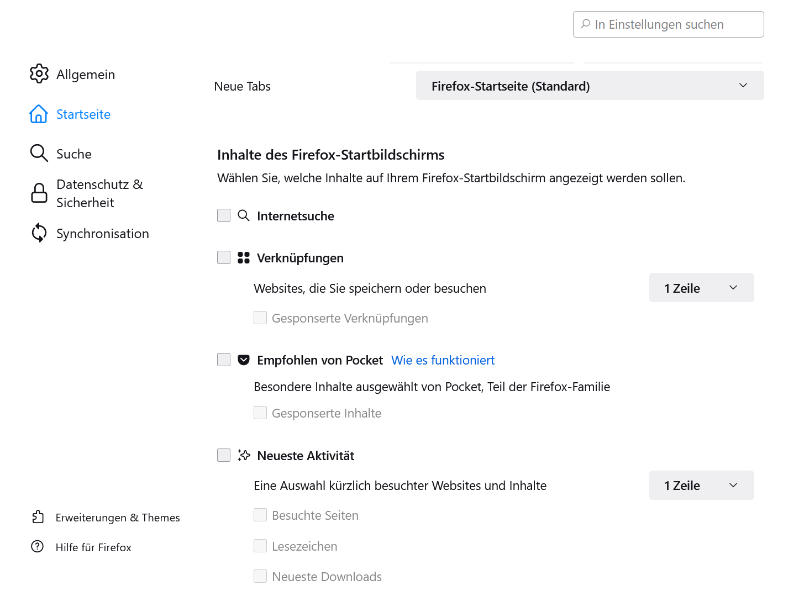Click the Startseite house icon

coord(39,114)
